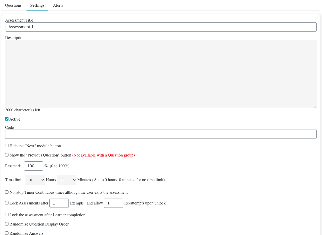Open the Time limit Hours dropdown

click(35, 180)
